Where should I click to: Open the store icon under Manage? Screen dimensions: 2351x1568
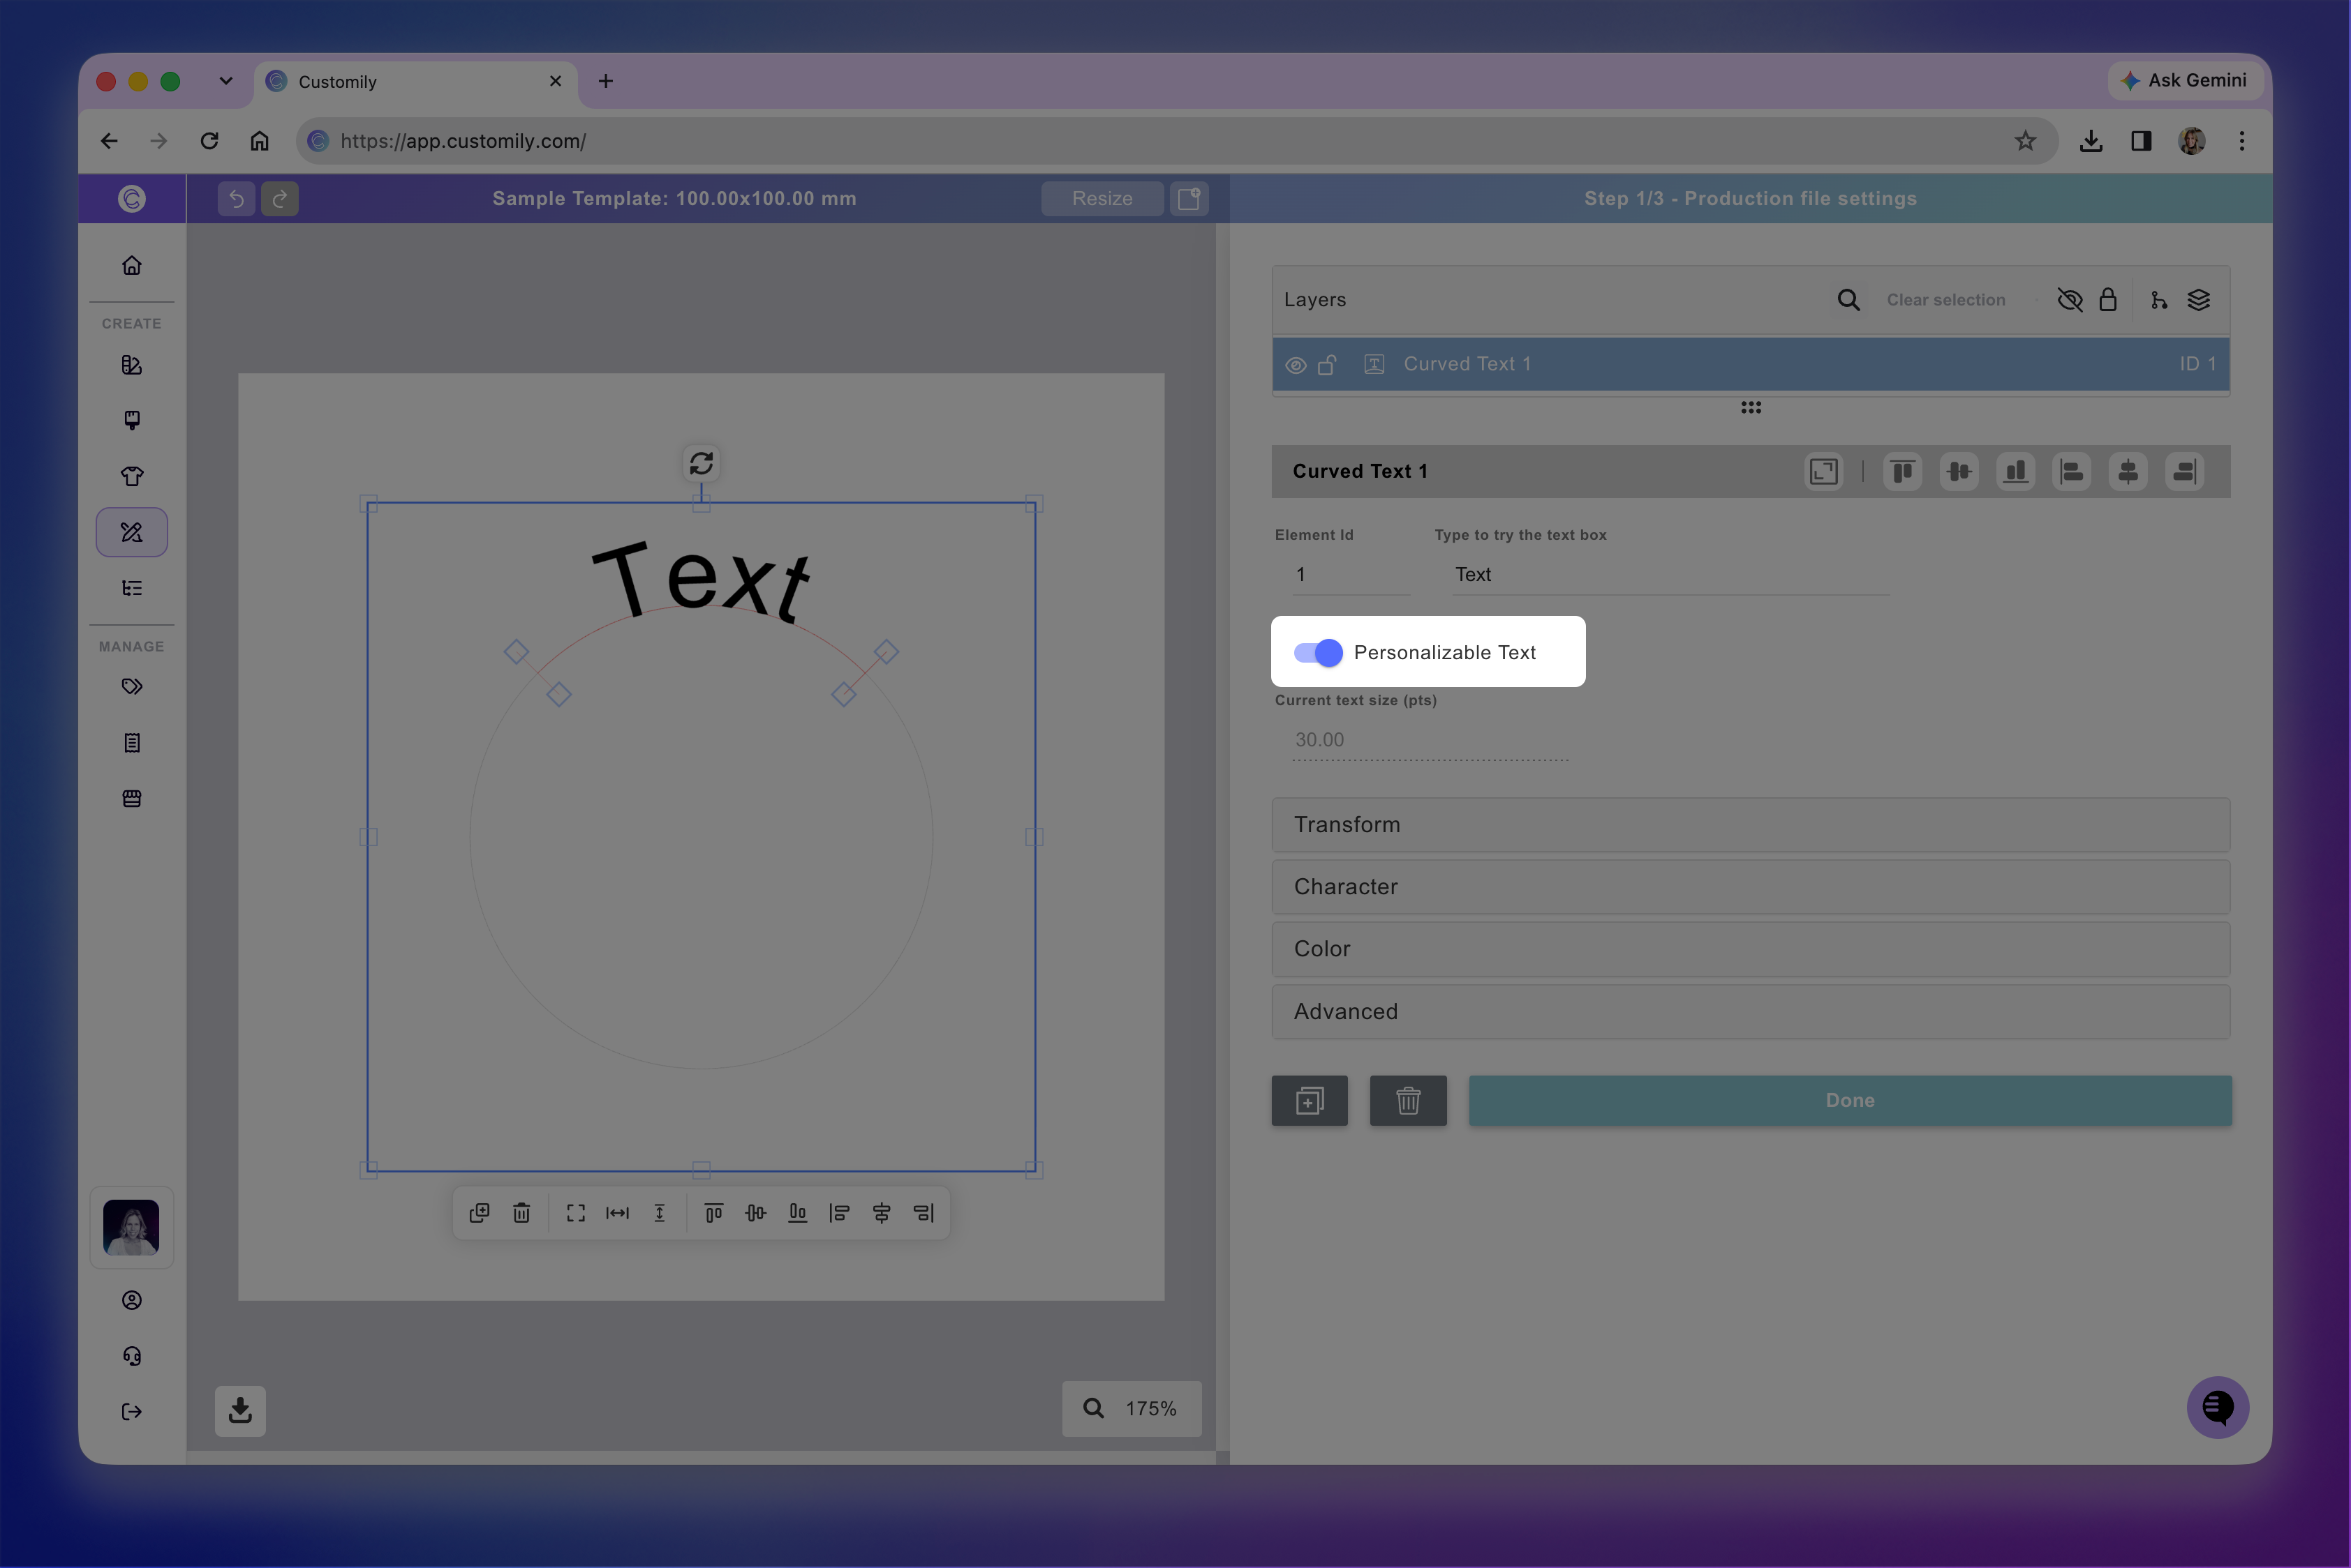click(132, 799)
